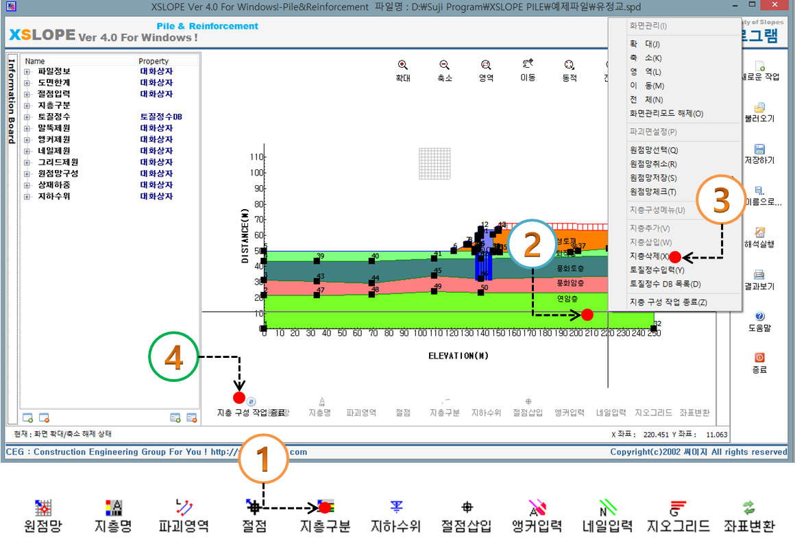
Task: Expand the 절점입력 tree node
Action: pos(27,95)
